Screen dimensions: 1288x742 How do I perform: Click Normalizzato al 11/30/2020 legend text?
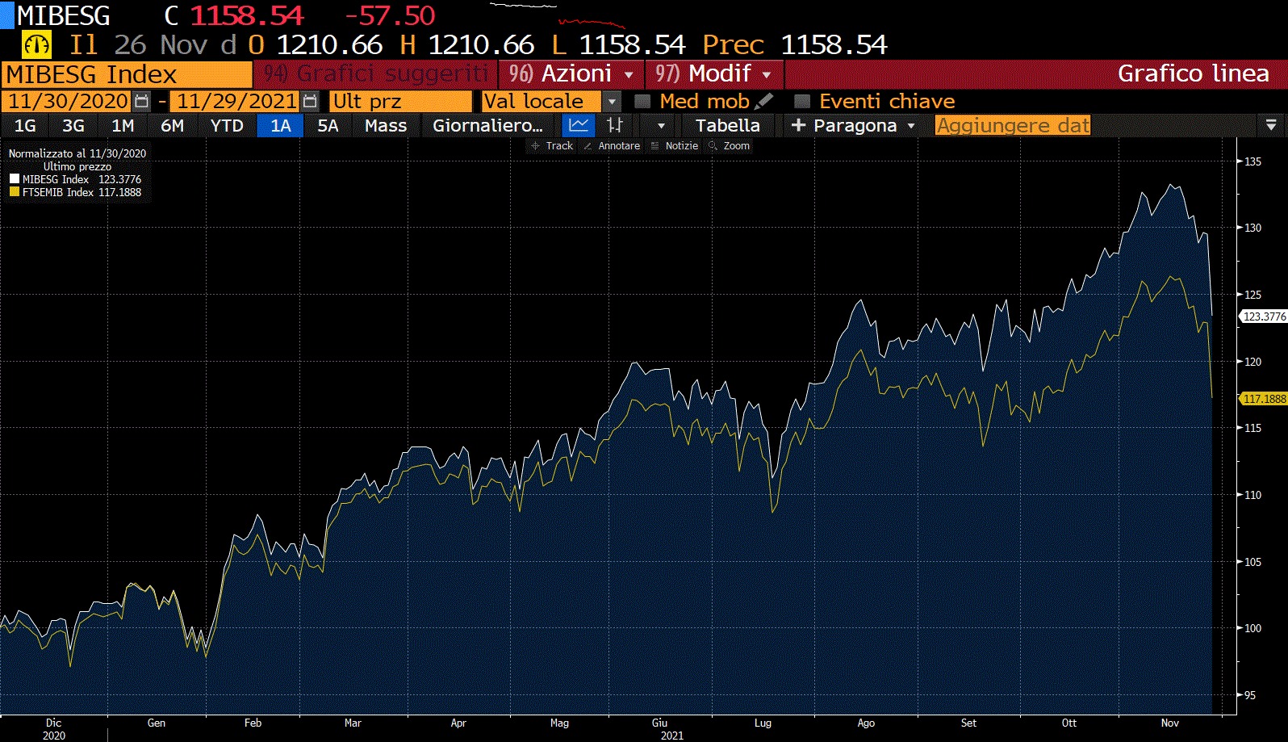[x=77, y=153]
